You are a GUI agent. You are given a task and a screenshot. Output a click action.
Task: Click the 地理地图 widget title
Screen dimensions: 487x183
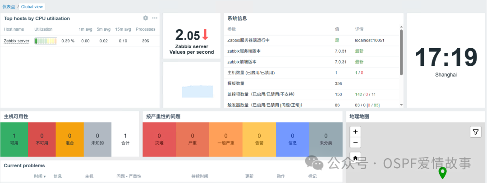pos(359,116)
